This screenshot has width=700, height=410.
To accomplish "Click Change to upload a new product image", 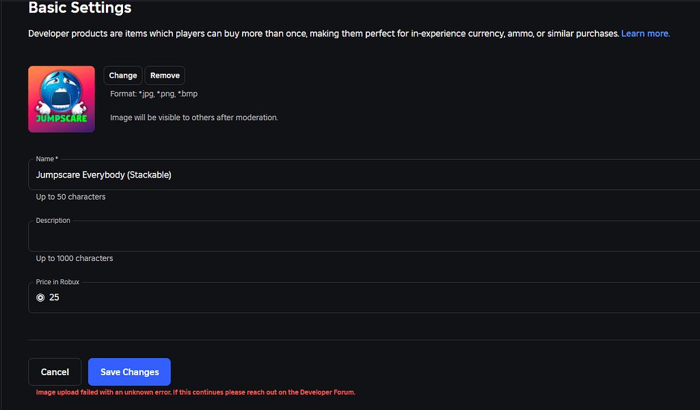I will (x=122, y=75).
